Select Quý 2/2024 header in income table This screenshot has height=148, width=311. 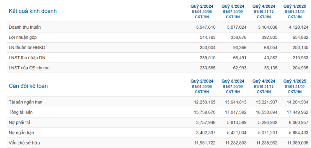(202, 6)
